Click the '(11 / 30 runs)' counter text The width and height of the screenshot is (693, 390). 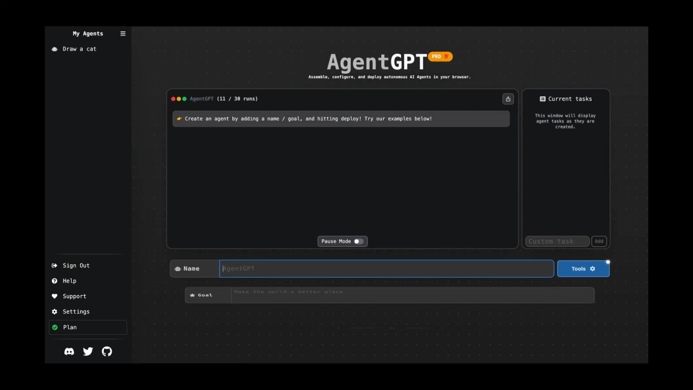coord(237,99)
